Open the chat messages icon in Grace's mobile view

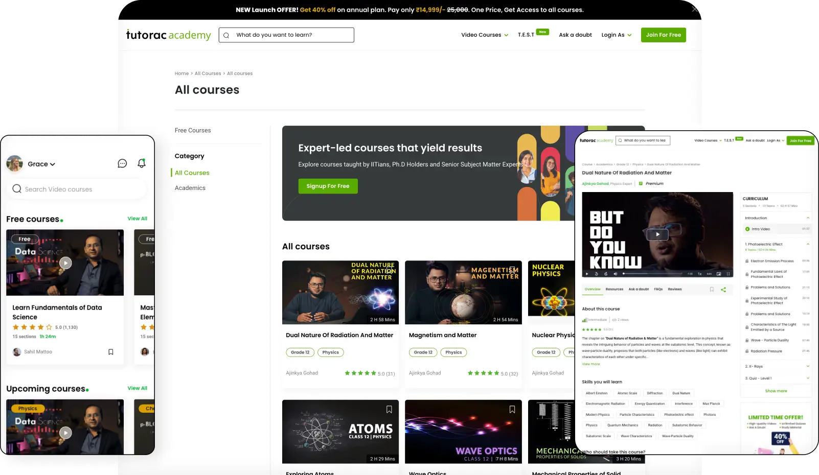(x=122, y=163)
